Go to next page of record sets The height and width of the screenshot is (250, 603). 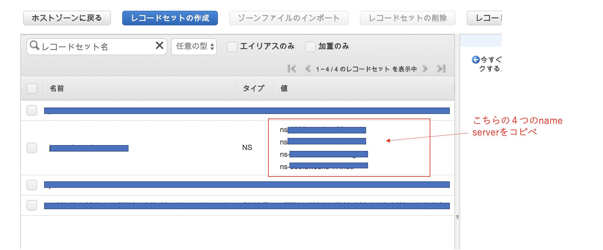pos(425,69)
